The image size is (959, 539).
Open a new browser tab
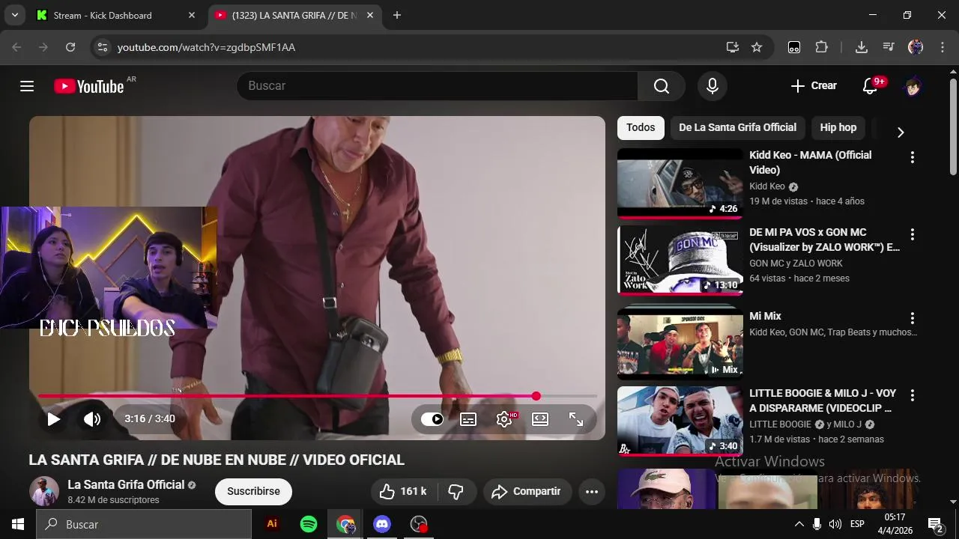pos(397,15)
